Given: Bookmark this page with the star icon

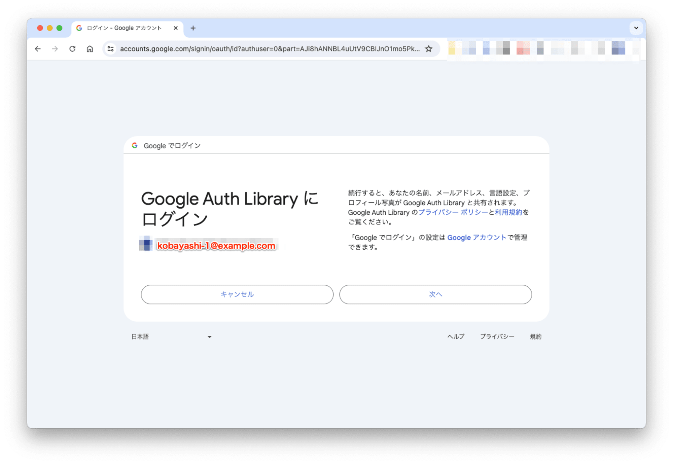Looking at the screenshot, I should click(429, 49).
